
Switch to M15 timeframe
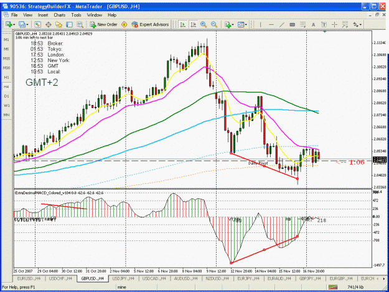[x=6, y=58]
